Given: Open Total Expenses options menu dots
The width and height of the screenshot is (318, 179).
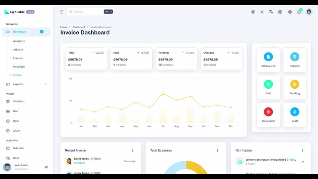Looking at the screenshot, I should pyautogui.click(x=217, y=150).
